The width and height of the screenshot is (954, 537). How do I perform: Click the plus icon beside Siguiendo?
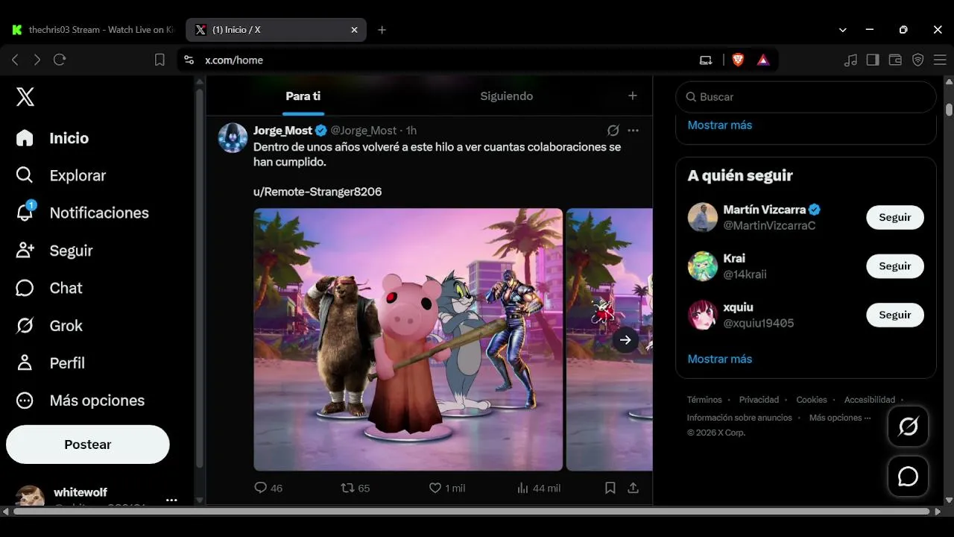point(633,95)
